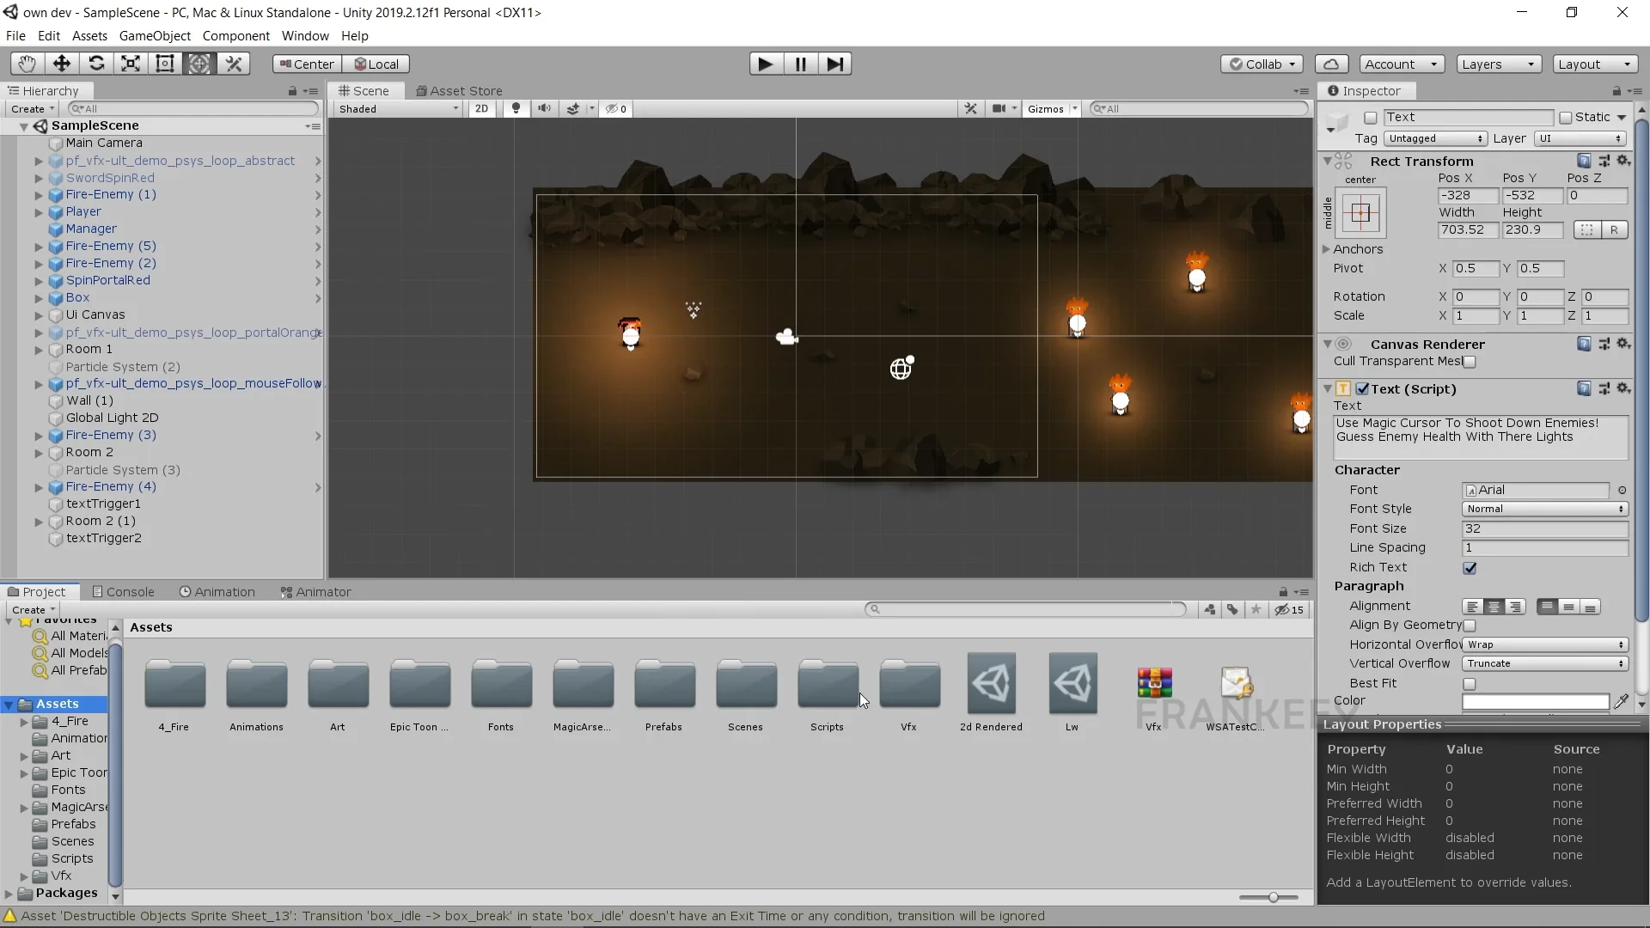Open the Layers dropdown

tap(1498, 64)
